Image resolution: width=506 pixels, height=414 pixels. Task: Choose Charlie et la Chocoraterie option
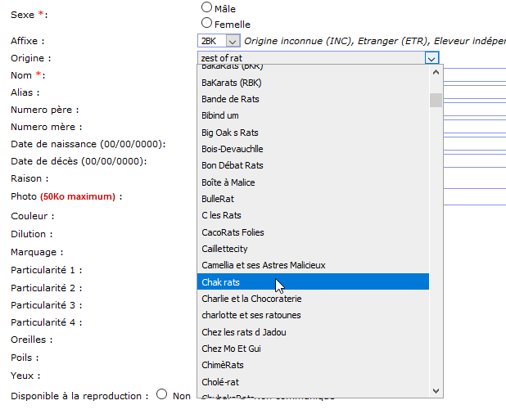coord(313,299)
